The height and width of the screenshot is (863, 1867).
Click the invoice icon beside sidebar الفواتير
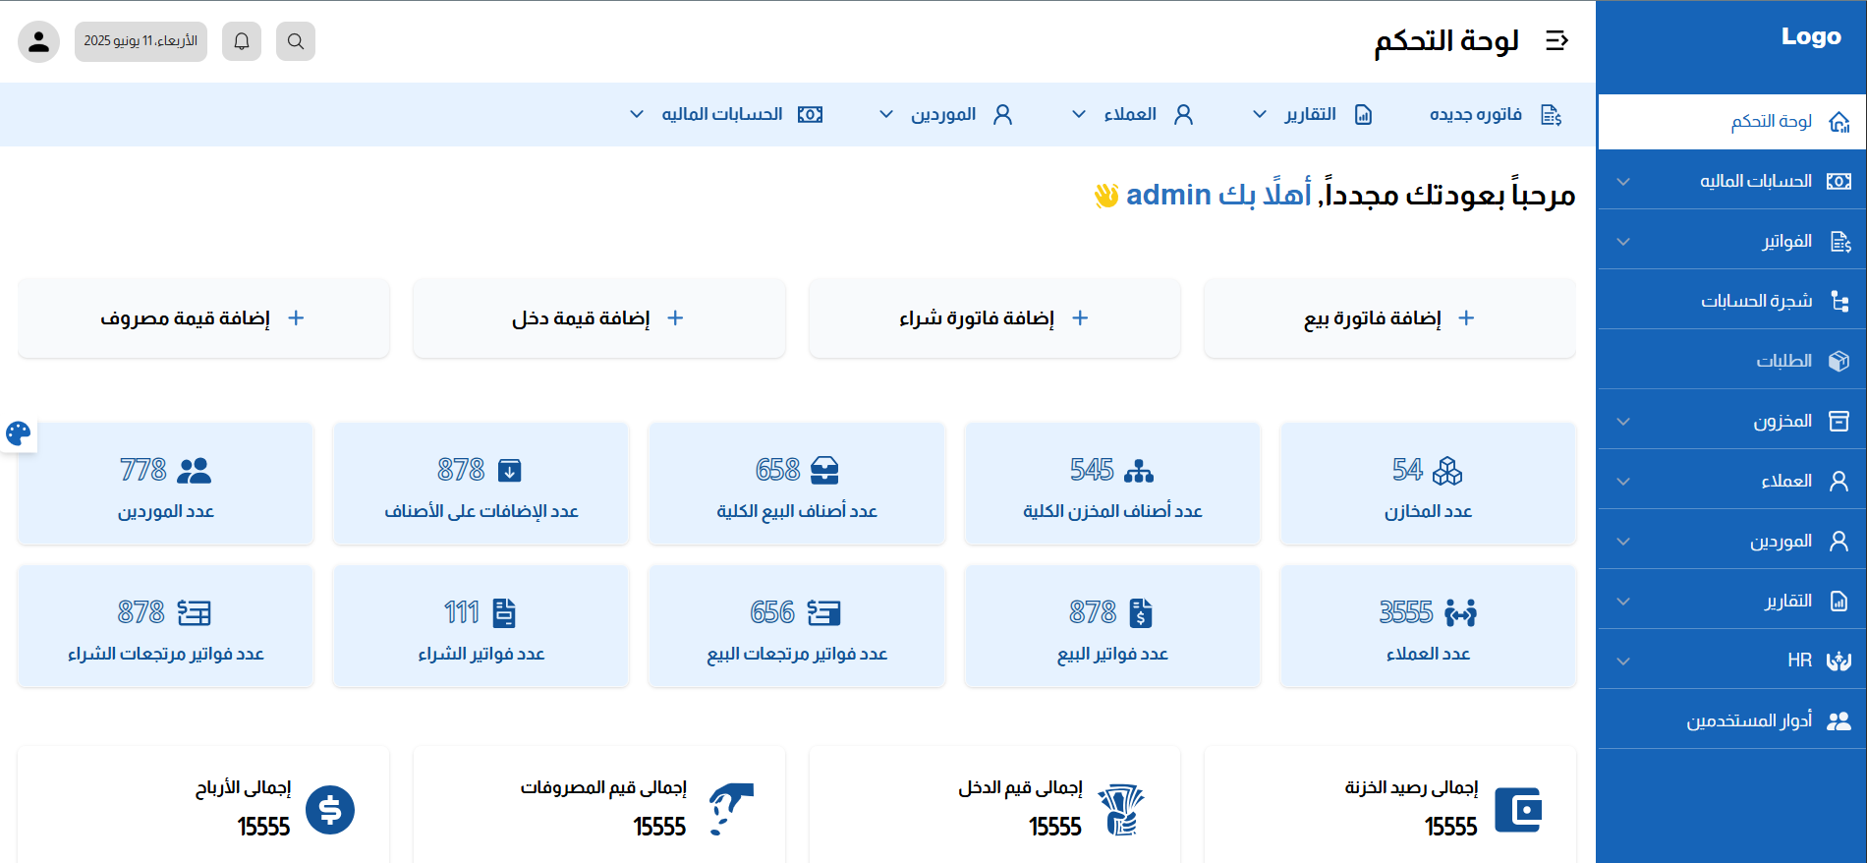click(x=1840, y=242)
